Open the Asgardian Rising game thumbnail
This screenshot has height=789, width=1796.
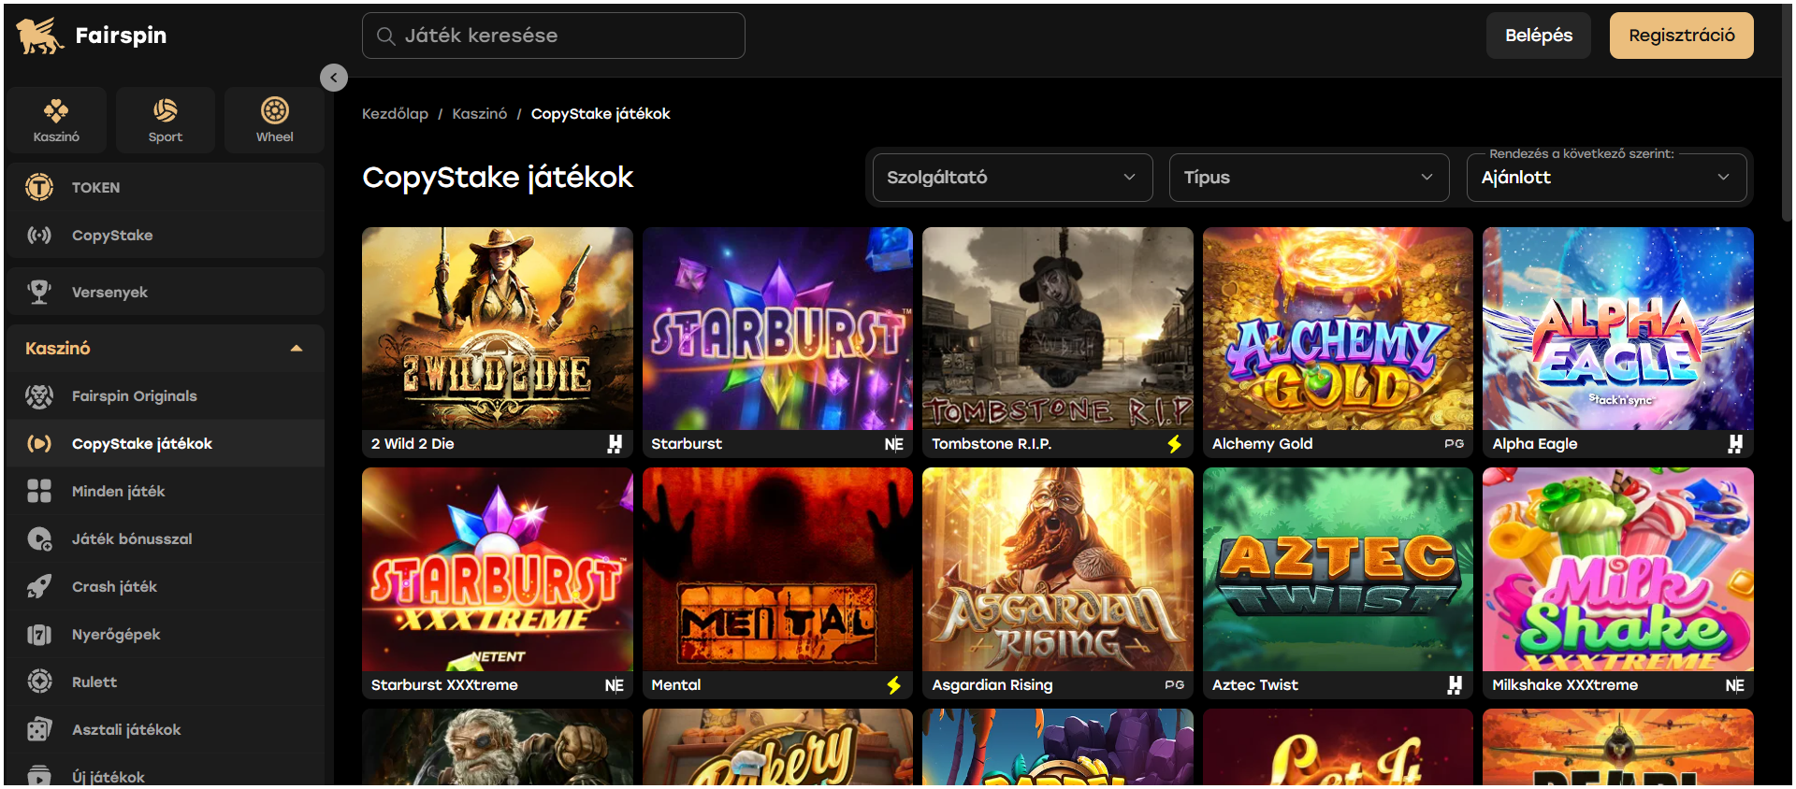point(1058,569)
